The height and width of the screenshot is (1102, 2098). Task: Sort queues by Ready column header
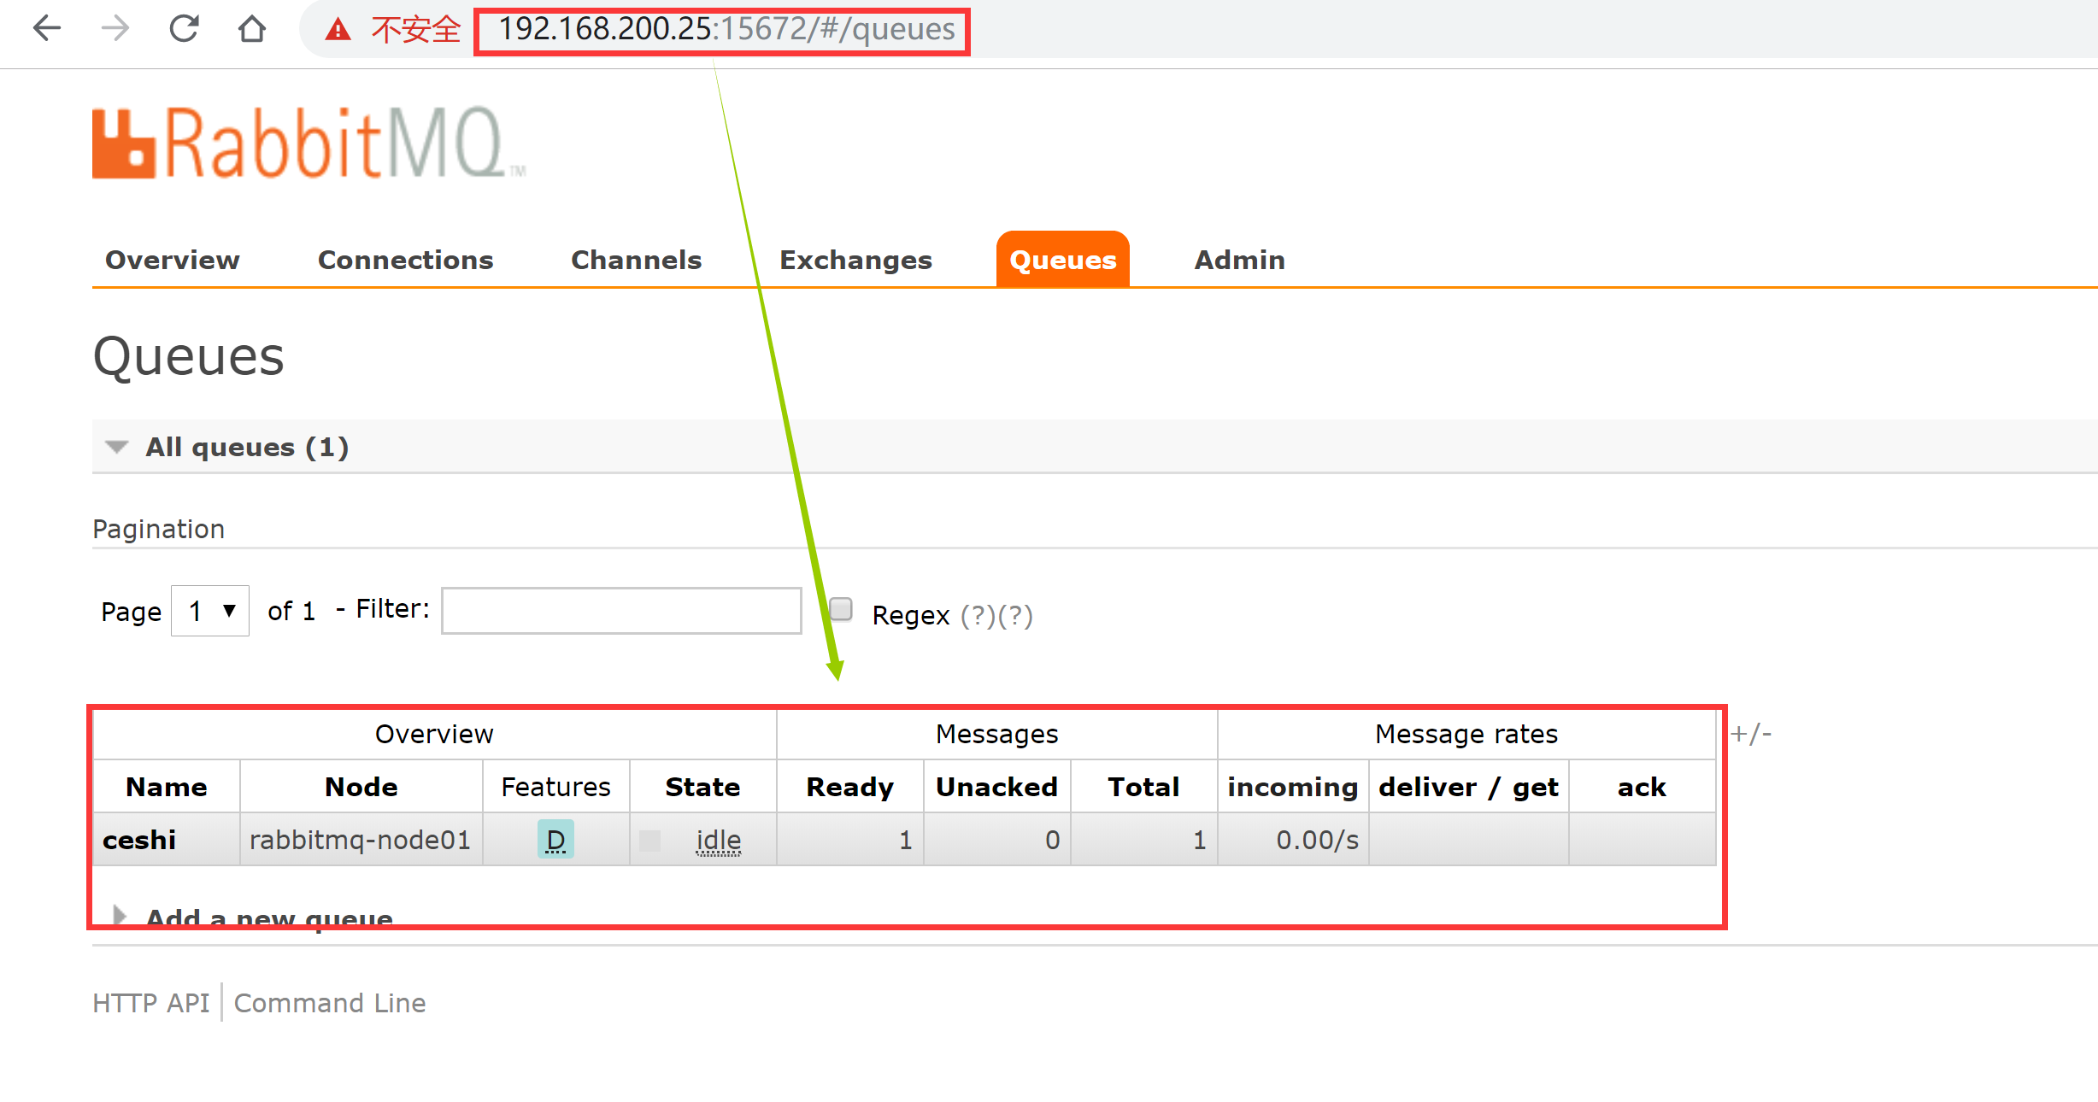coord(849,787)
